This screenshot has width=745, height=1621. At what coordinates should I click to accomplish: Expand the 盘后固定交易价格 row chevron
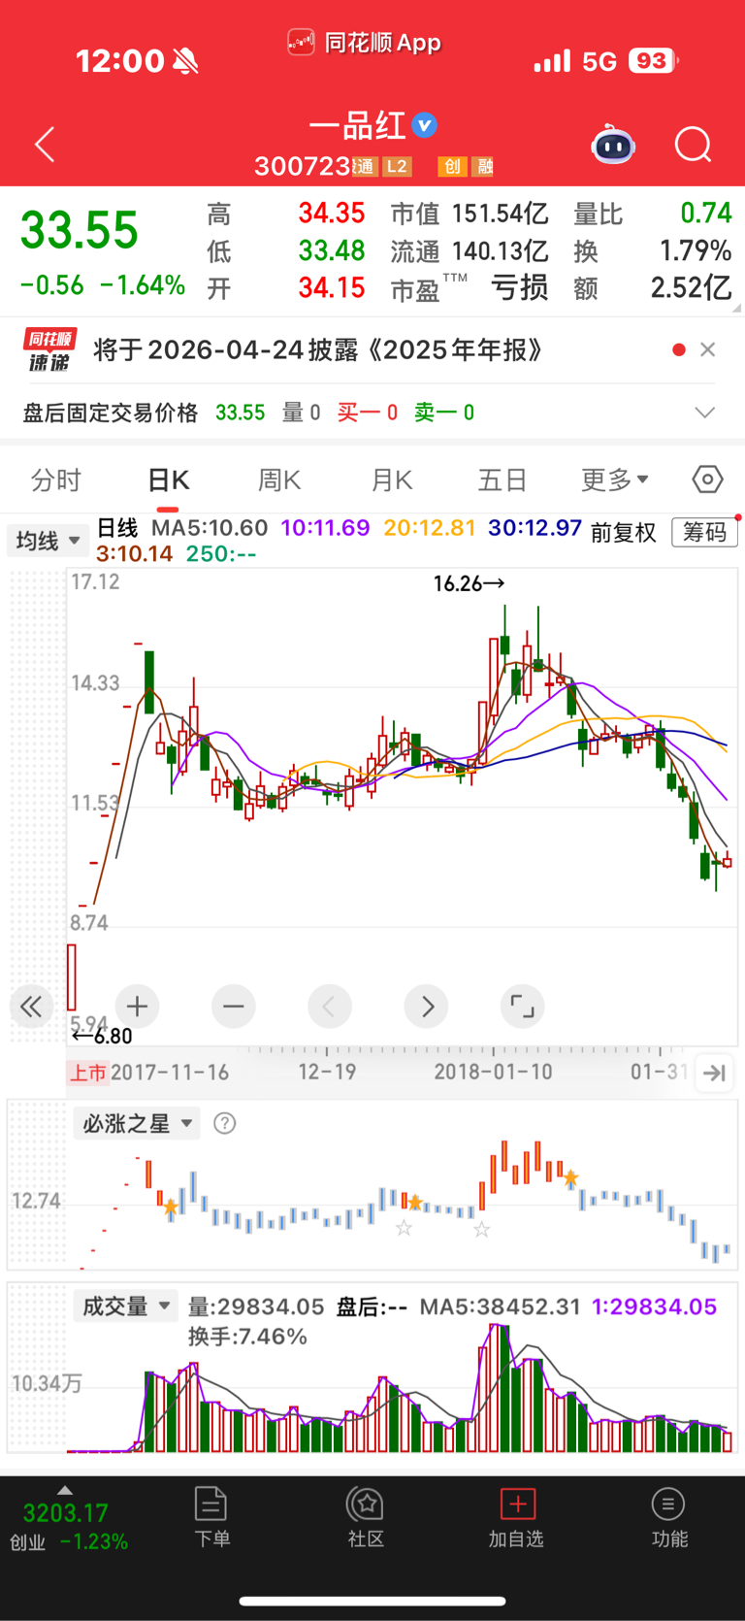(705, 413)
